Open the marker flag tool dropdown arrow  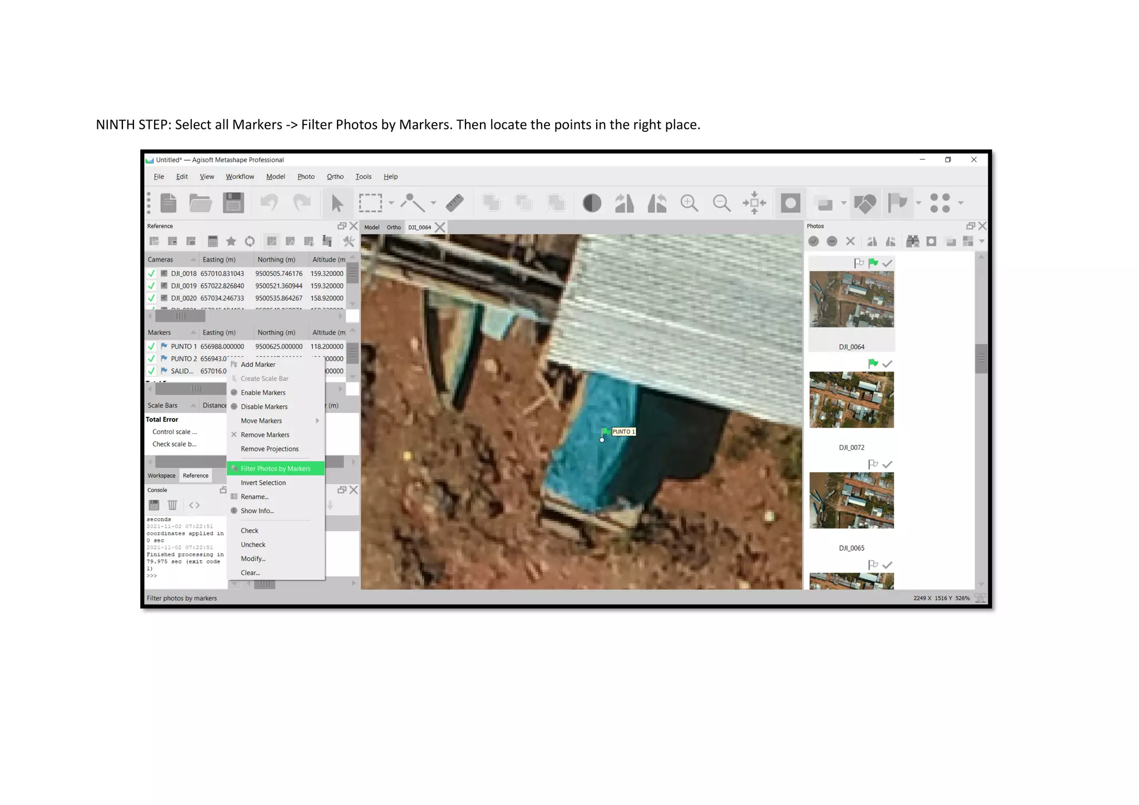[918, 203]
